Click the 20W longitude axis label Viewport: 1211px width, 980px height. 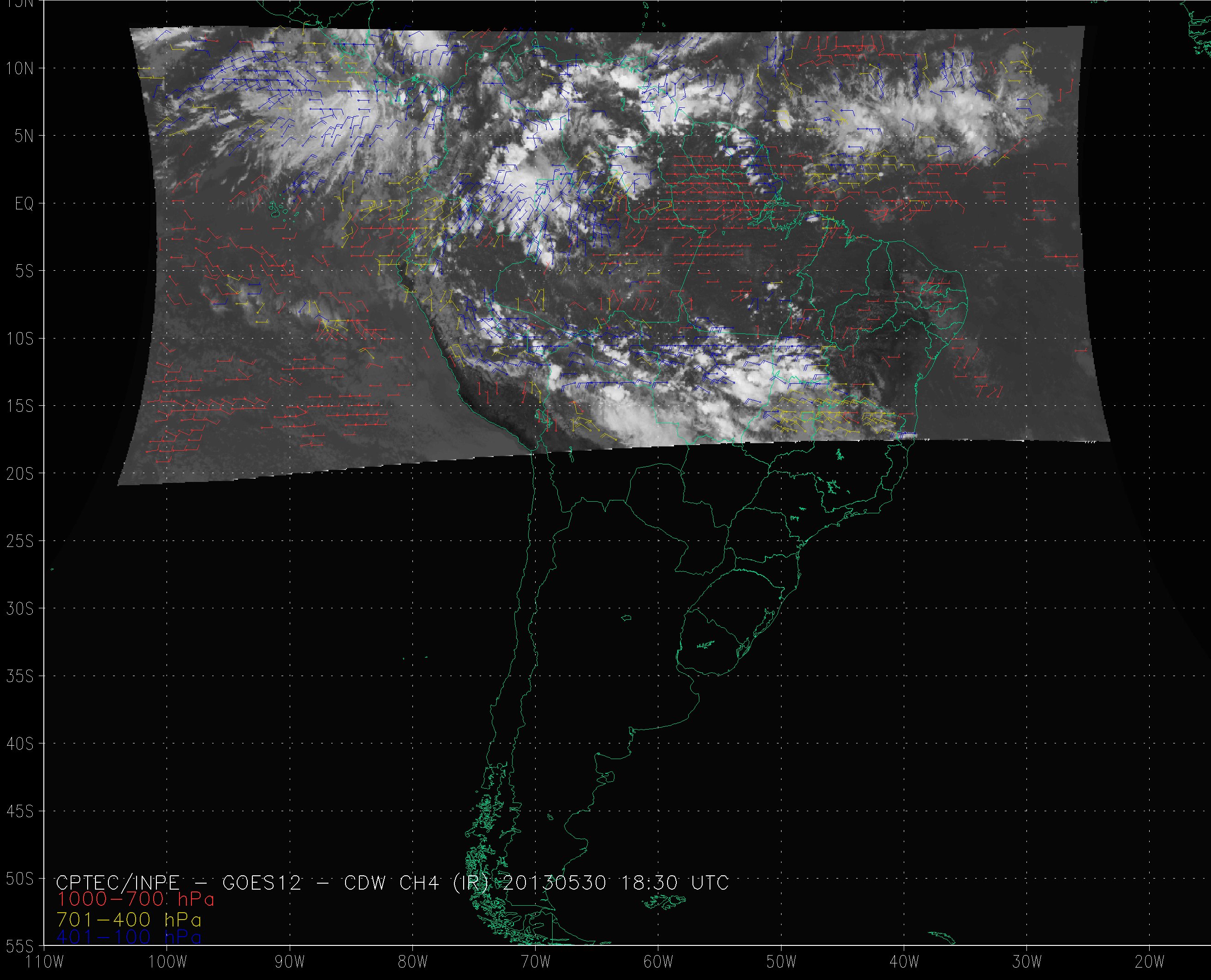tap(1150, 962)
